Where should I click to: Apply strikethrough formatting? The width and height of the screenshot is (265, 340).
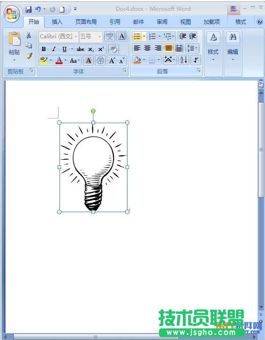(x=80, y=49)
